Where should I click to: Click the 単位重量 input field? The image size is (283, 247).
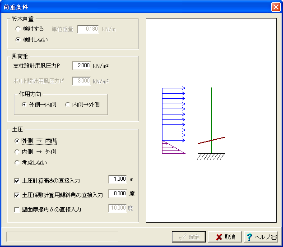[x=88, y=29]
